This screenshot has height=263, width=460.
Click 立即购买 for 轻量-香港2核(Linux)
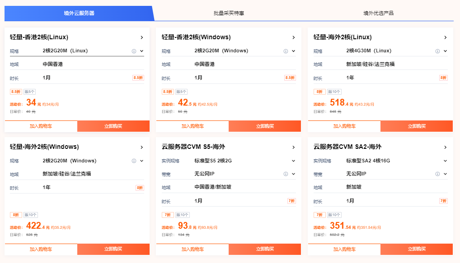(x=113, y=126)
